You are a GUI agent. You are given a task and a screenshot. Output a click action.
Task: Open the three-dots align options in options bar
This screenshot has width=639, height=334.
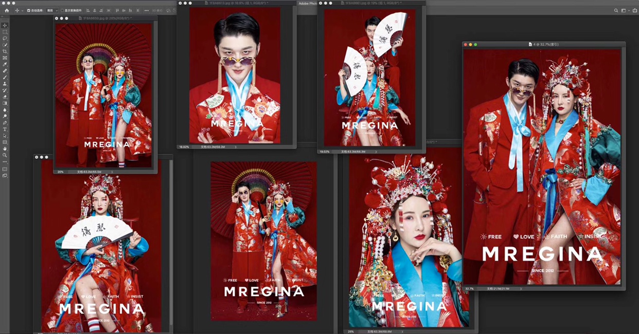(147, 10)
